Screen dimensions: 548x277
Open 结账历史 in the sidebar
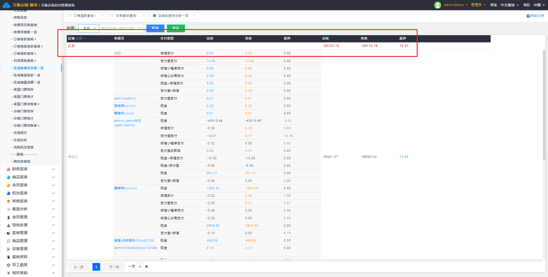click(x=20, y=17)
